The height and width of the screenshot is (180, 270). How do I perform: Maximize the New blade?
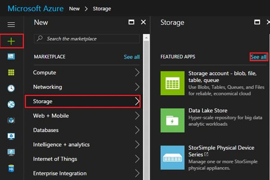131,22
